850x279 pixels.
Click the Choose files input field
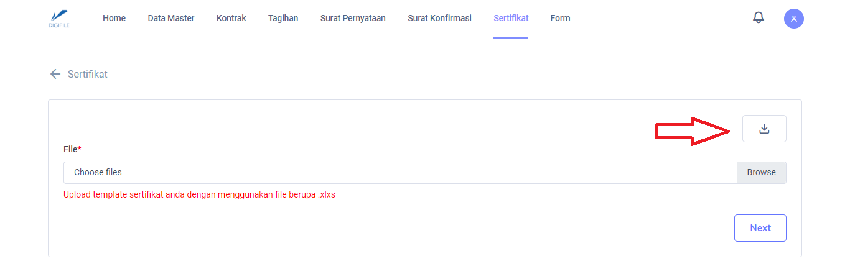(x=399, y=173)
